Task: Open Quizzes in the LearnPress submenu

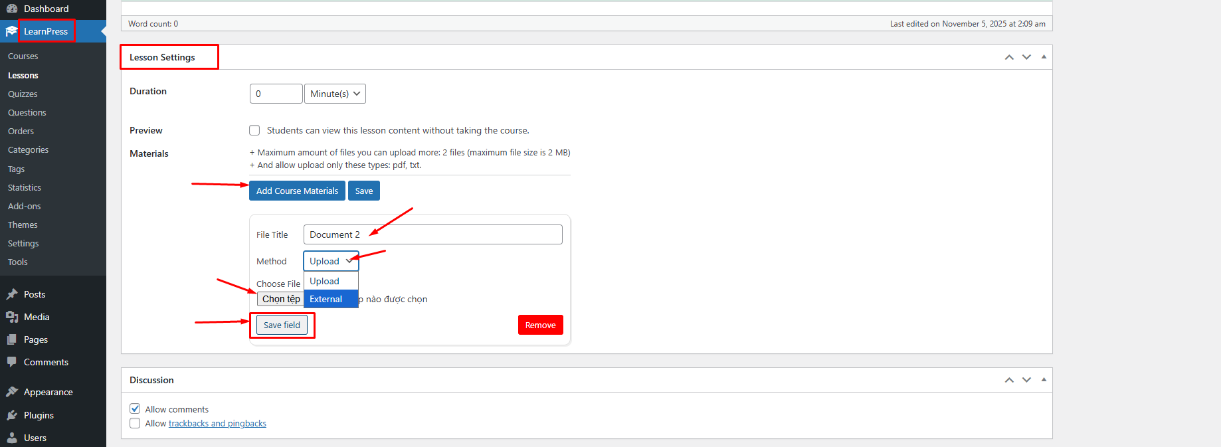Action: click(x=23, y=94)
